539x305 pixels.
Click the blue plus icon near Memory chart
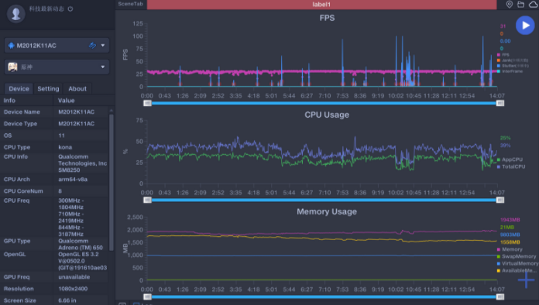click(527, 280)
